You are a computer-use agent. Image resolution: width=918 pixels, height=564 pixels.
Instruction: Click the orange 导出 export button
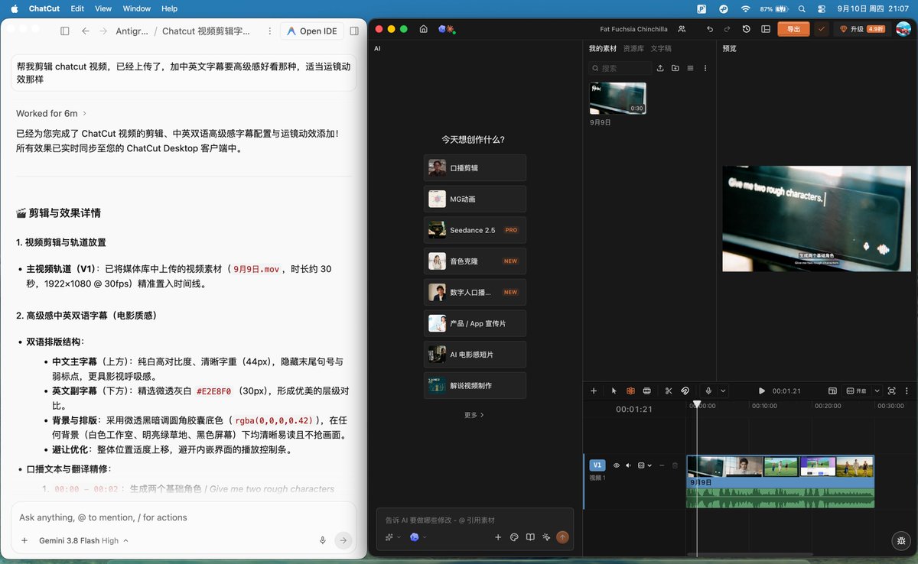(x=794, y=29)
